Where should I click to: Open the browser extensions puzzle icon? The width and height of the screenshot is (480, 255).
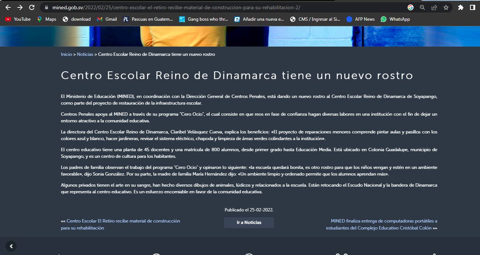460,7
